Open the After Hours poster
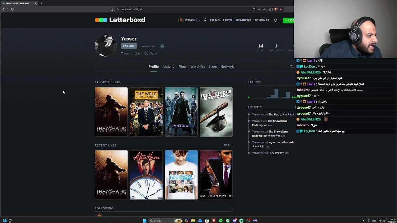The image size is (397, 223). 146,175
